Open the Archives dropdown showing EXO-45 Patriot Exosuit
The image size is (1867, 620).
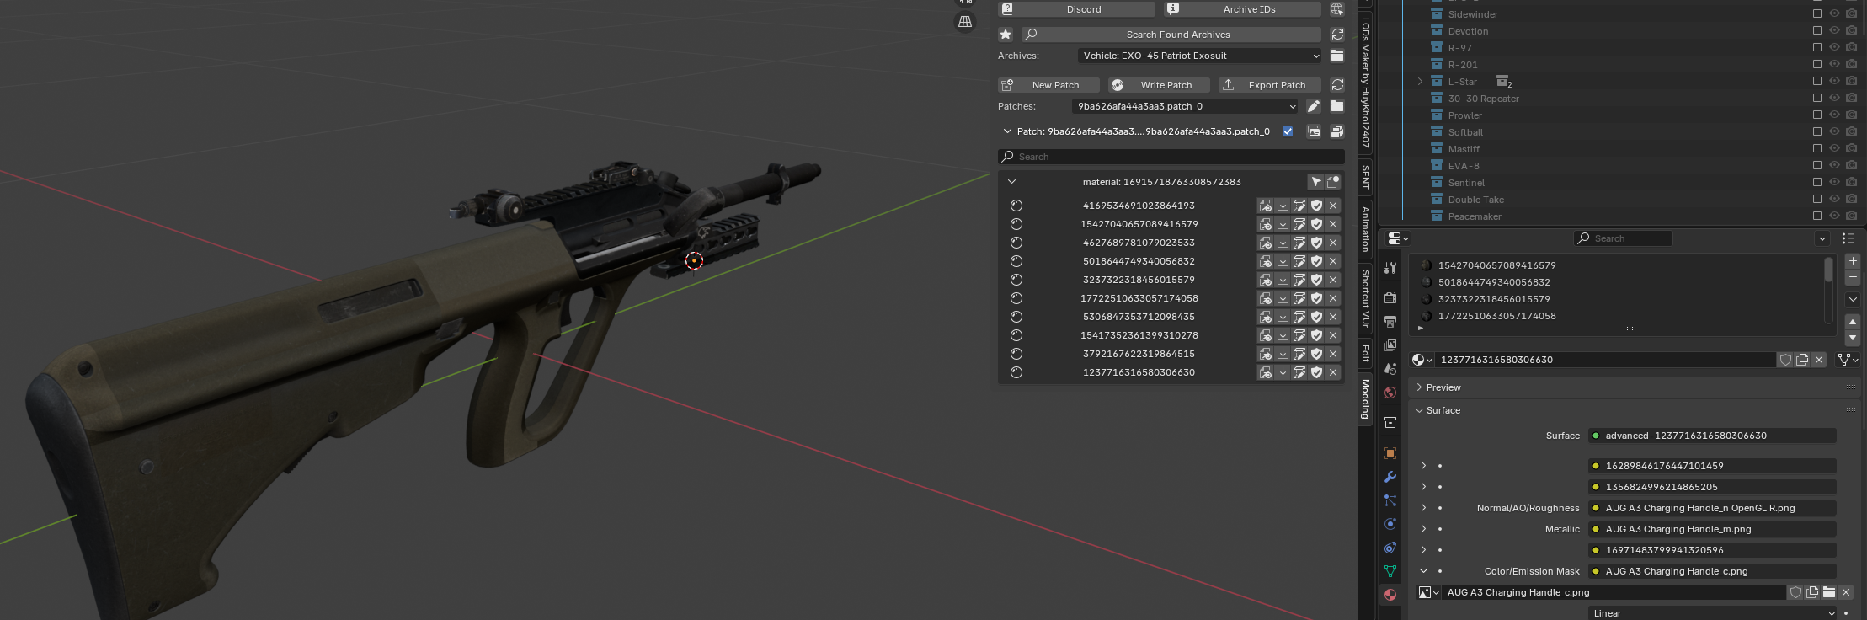1199,56
